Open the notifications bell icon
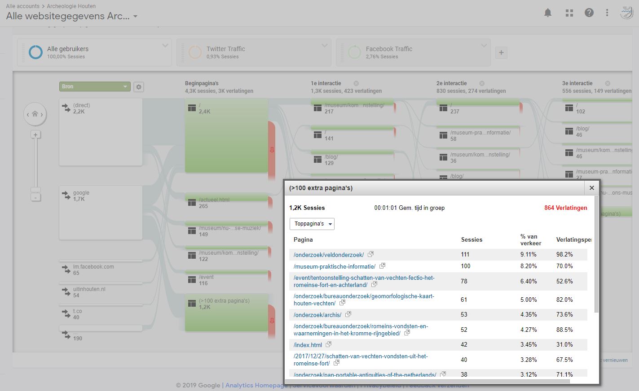Image resolution: width=639 pixels, height=391 pixels. 548,13
